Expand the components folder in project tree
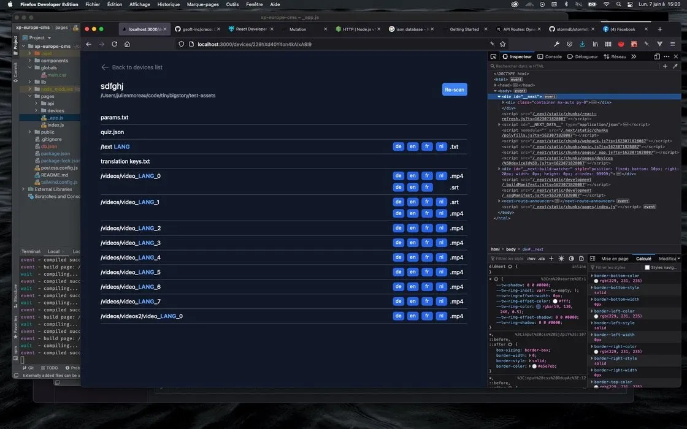The height and width of the screenshot is (429, 687). pos(30,61)
